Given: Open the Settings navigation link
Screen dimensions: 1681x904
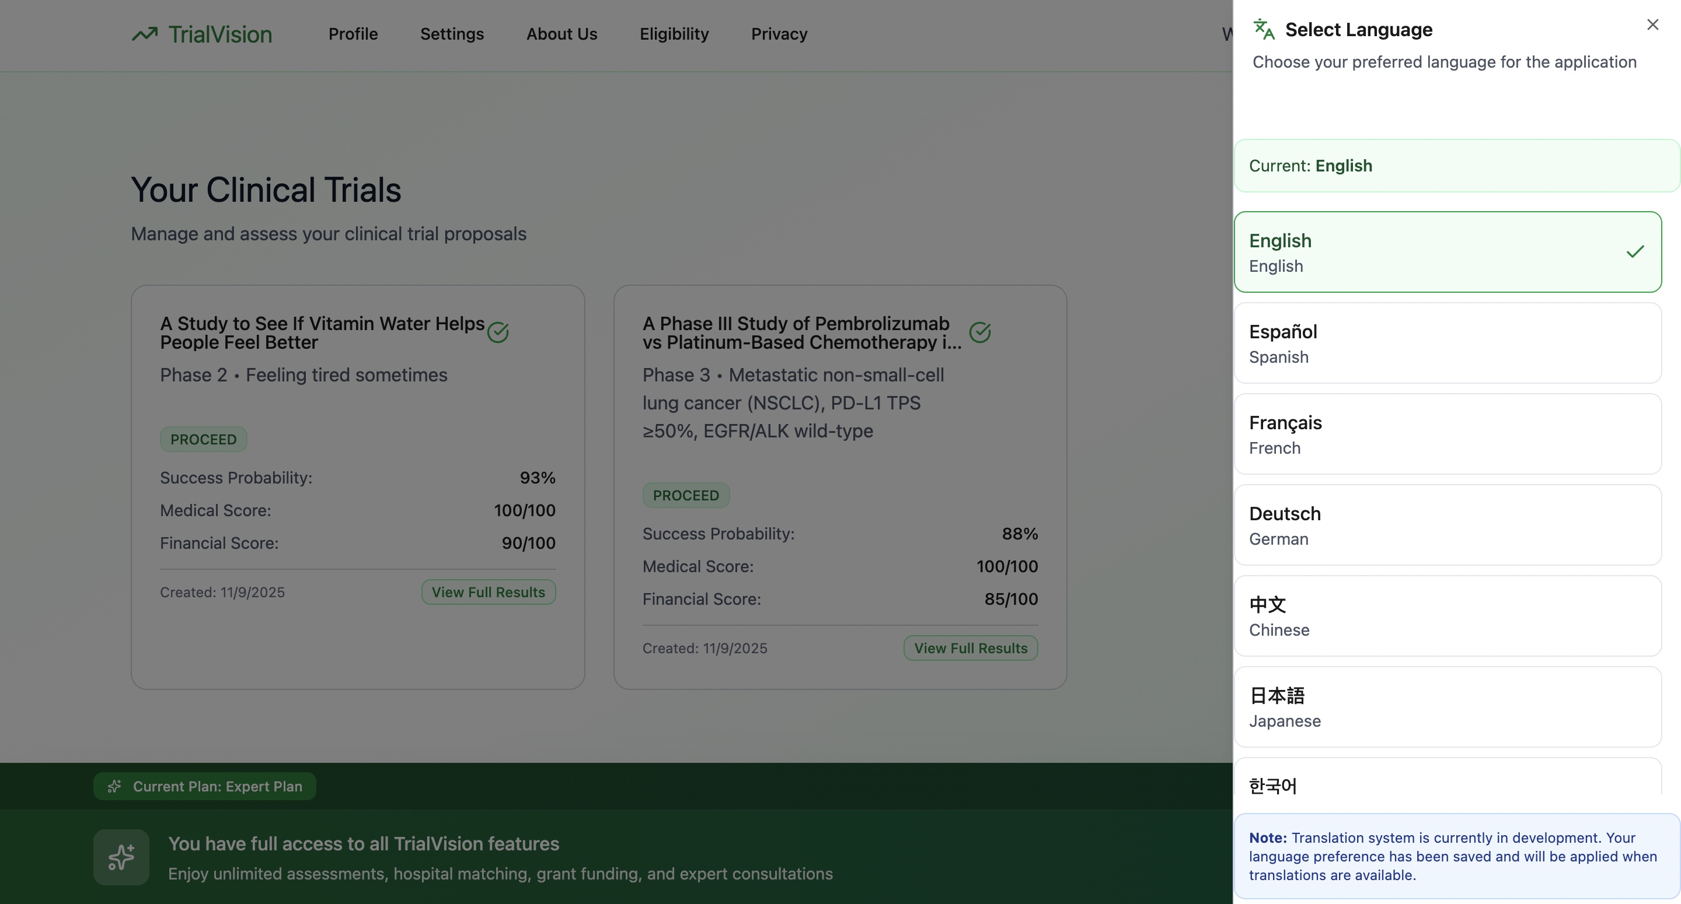Looking at the screenshot, I should pyautogui.click(x=452, y=34).
